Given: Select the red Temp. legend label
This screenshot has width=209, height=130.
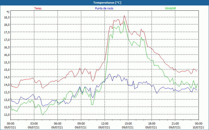Looking at the screenshot, I should [38, 8].
